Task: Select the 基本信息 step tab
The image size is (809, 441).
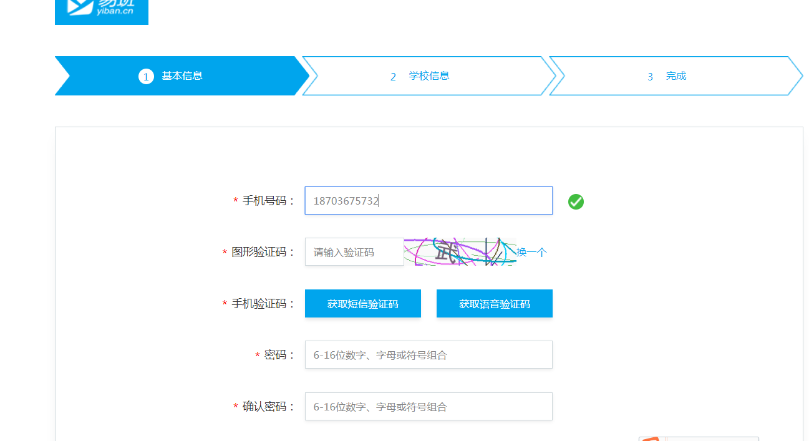Action: click(182, 76)
